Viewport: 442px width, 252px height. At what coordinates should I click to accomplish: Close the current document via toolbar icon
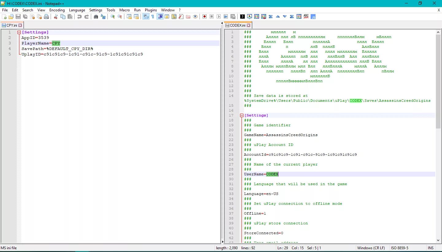32,17
